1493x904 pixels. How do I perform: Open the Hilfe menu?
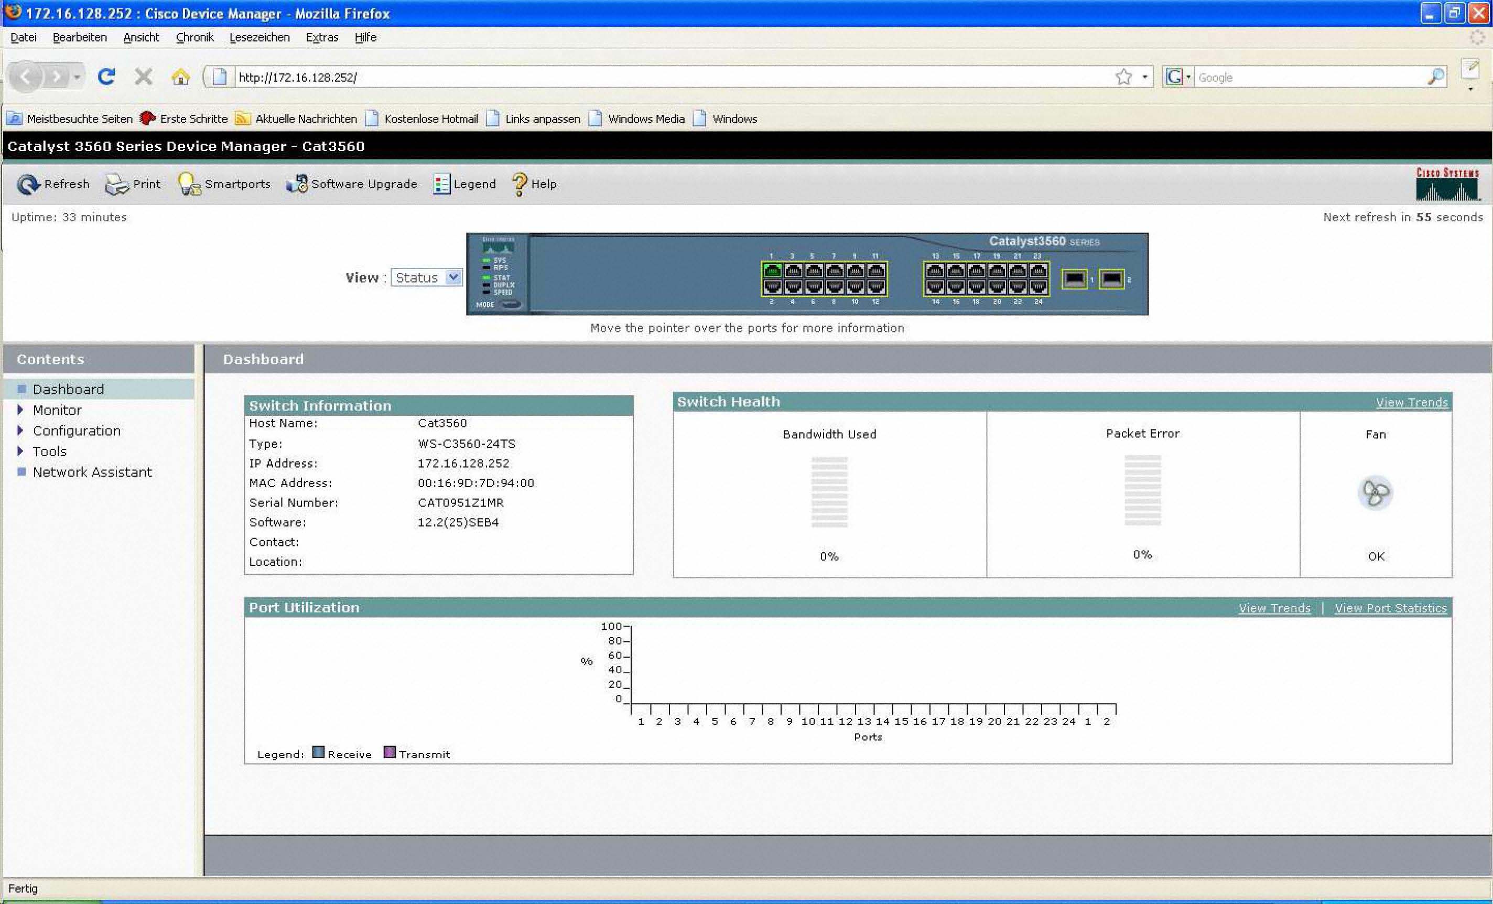(365, 38)
